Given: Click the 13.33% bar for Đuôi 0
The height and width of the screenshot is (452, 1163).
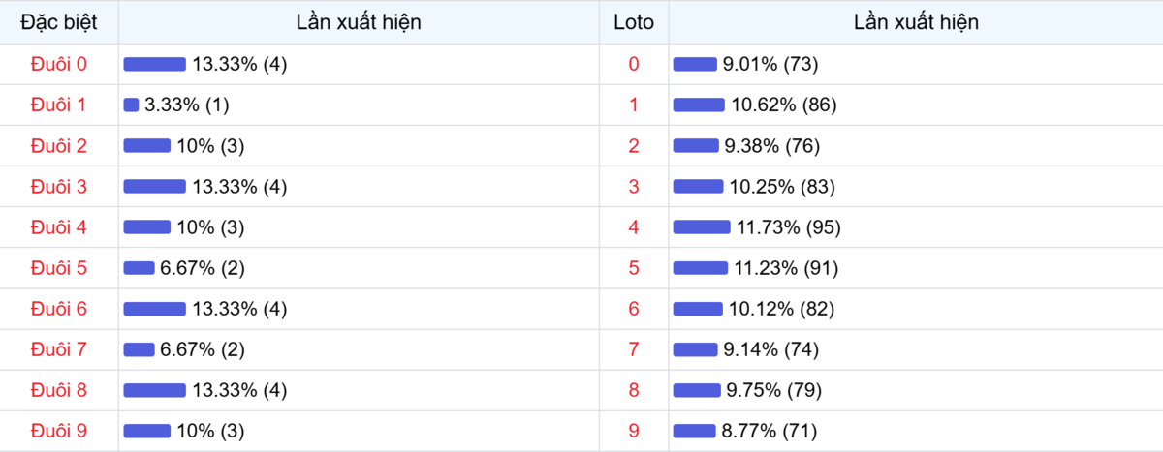Looking at the screenshot, I should [154, 64].
